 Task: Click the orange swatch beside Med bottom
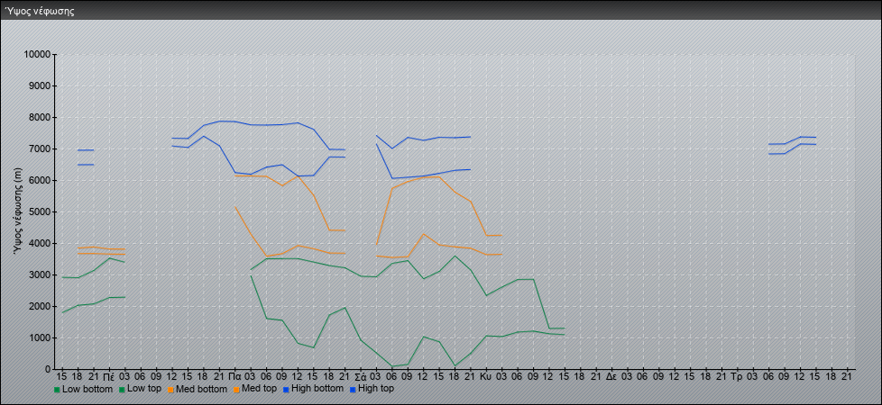[x=170, y=390]
